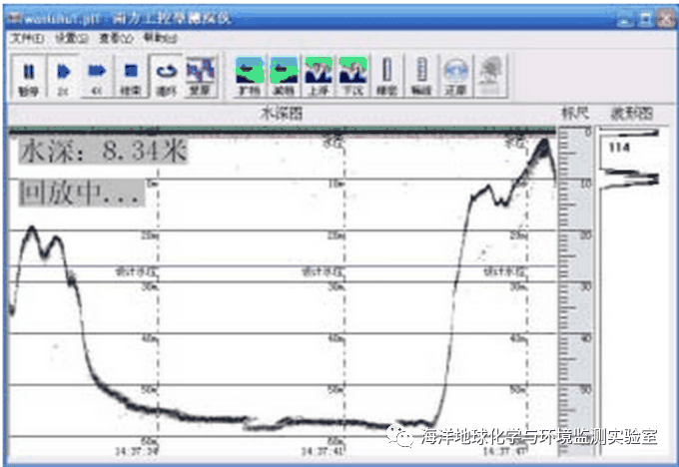Pause the echo sounder playback
Image resolution: width=679 pixels, height=467 pixels.
click(x=28, y=75)
